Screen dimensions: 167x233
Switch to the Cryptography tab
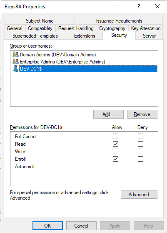coord(112,28)
